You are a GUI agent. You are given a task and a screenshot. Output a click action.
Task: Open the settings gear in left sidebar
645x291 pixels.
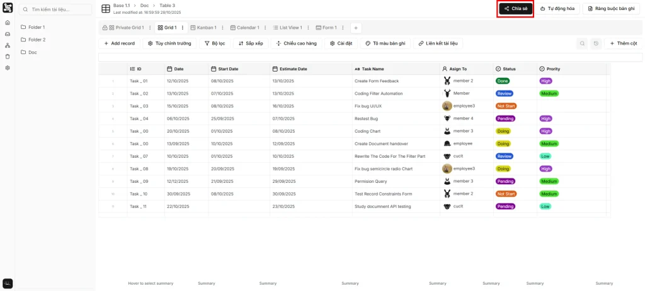(x=8, y=68)
